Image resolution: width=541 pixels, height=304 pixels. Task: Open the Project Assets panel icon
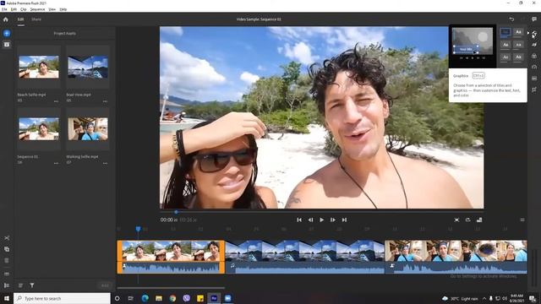[7, 45]
